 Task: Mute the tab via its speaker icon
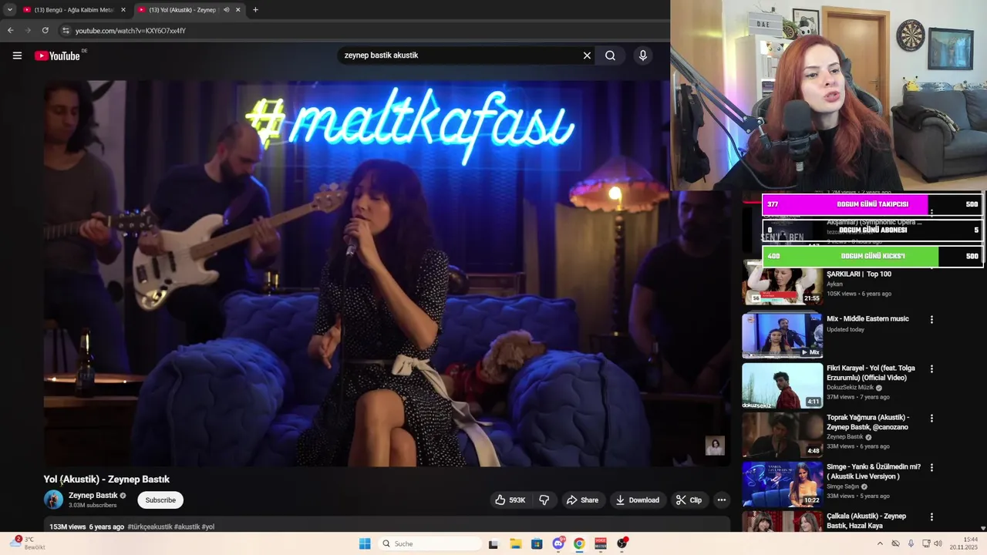(x=226, y=10)
